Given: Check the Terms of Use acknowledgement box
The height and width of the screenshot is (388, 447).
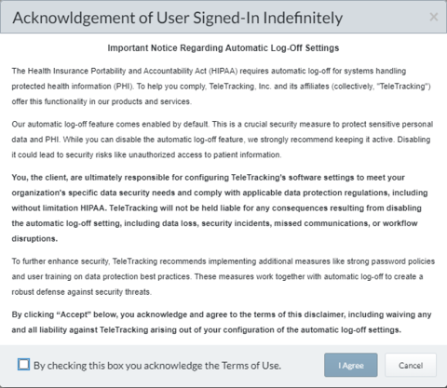Looking at the screenshot, I should (x=23, y=365).
